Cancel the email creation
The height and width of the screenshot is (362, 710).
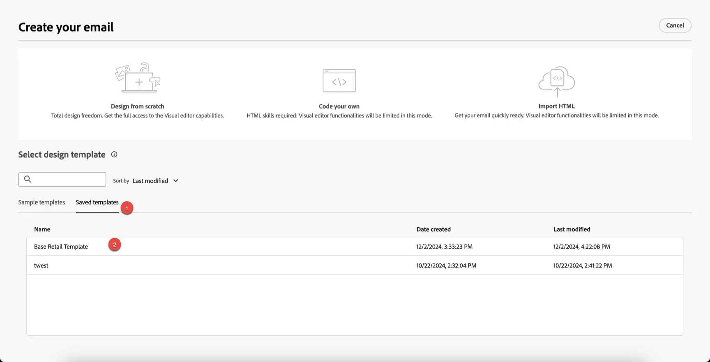(x=675, y=25)
